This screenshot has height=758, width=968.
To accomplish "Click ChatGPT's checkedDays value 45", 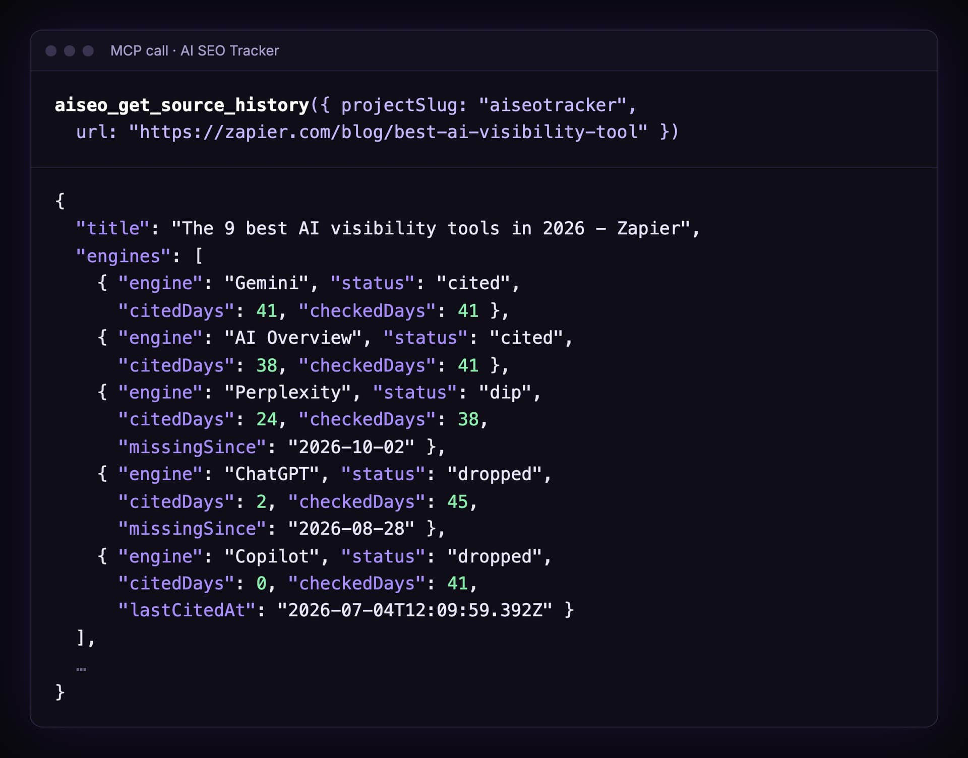I will [457, 502].
